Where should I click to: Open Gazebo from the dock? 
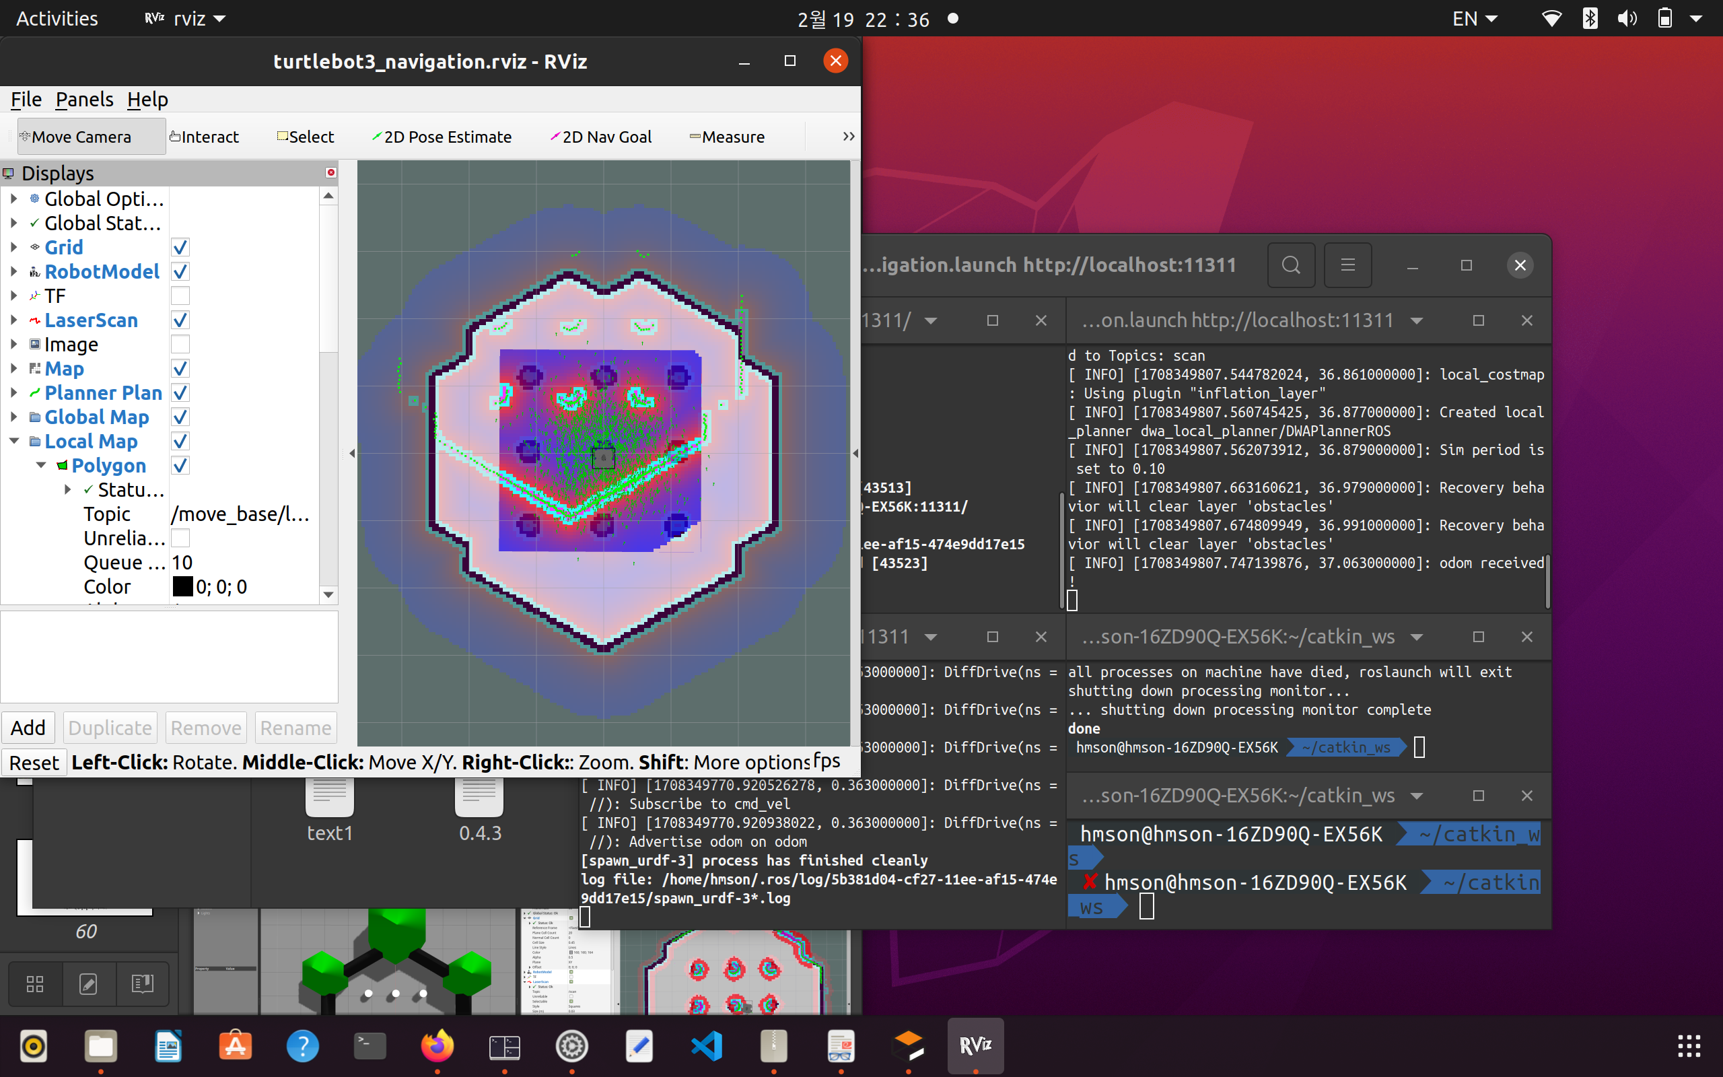pos(909,1045)
